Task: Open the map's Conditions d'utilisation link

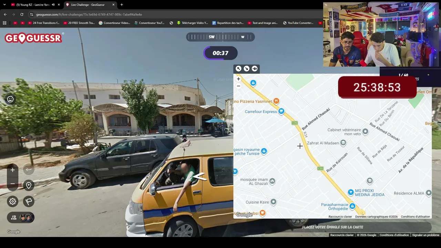Action: (x=416, y=217)
